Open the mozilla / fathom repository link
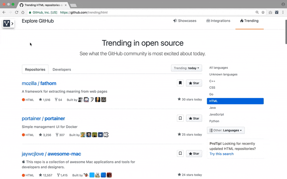The image size is (287, 179). 39,83
